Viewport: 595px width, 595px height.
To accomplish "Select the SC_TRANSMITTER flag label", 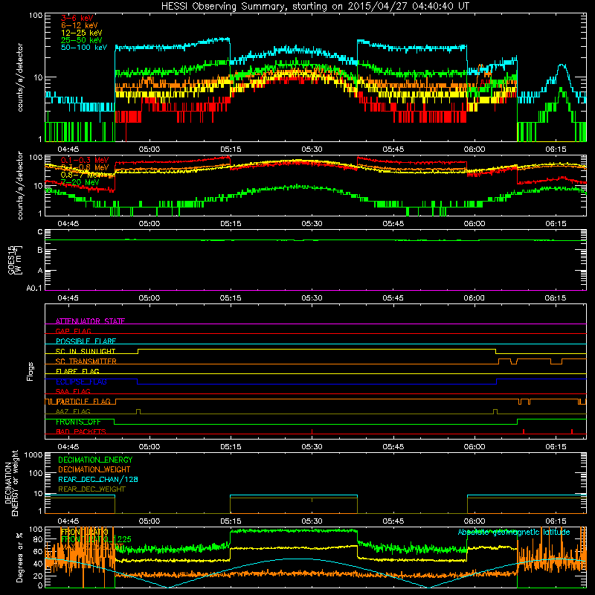I will pos(86,361).
